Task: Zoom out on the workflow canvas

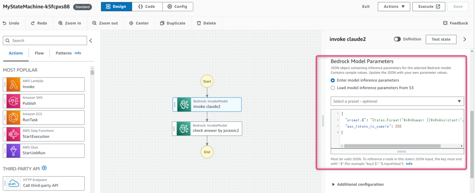Action: click(x=105, y=23)
